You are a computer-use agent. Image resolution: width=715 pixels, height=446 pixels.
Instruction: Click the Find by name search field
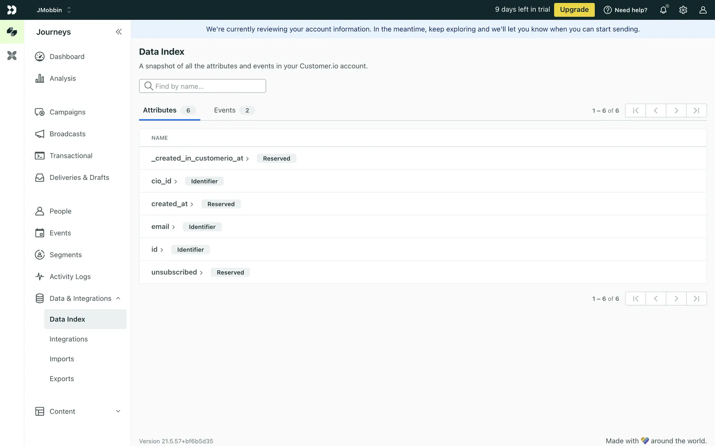203,86
